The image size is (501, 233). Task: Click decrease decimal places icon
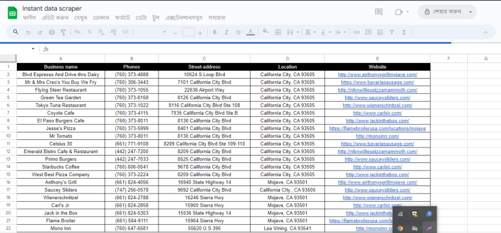[x=101, y=32]
